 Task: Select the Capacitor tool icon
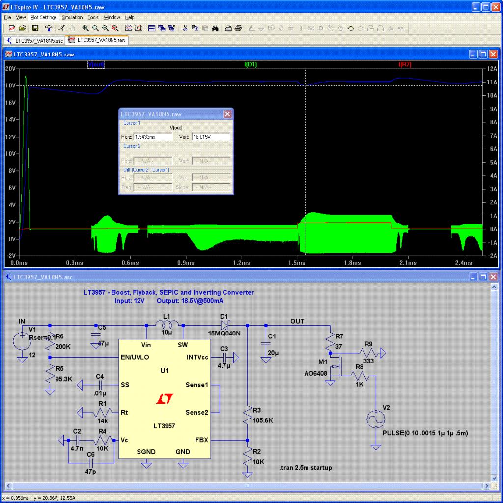click(291, 28)
